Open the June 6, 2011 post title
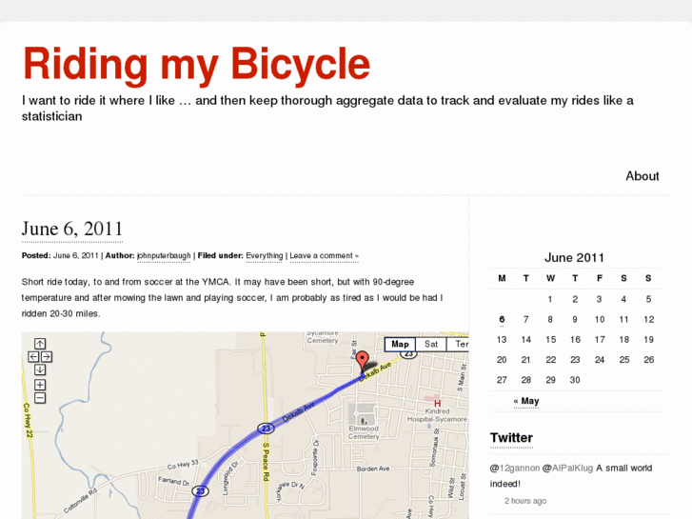Image resolution: width=692 pixels, height=519 pixels. [72, 229]
